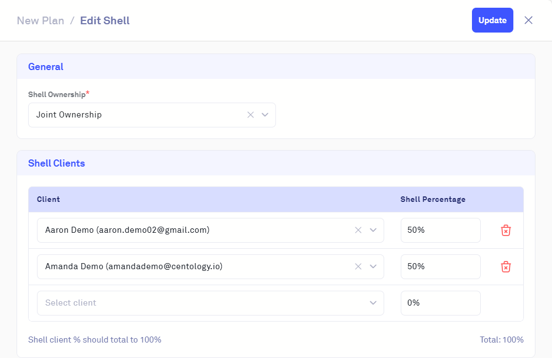
Task: Expand the Shell Ownership dropdown arrow
Action: pos(265,115)
